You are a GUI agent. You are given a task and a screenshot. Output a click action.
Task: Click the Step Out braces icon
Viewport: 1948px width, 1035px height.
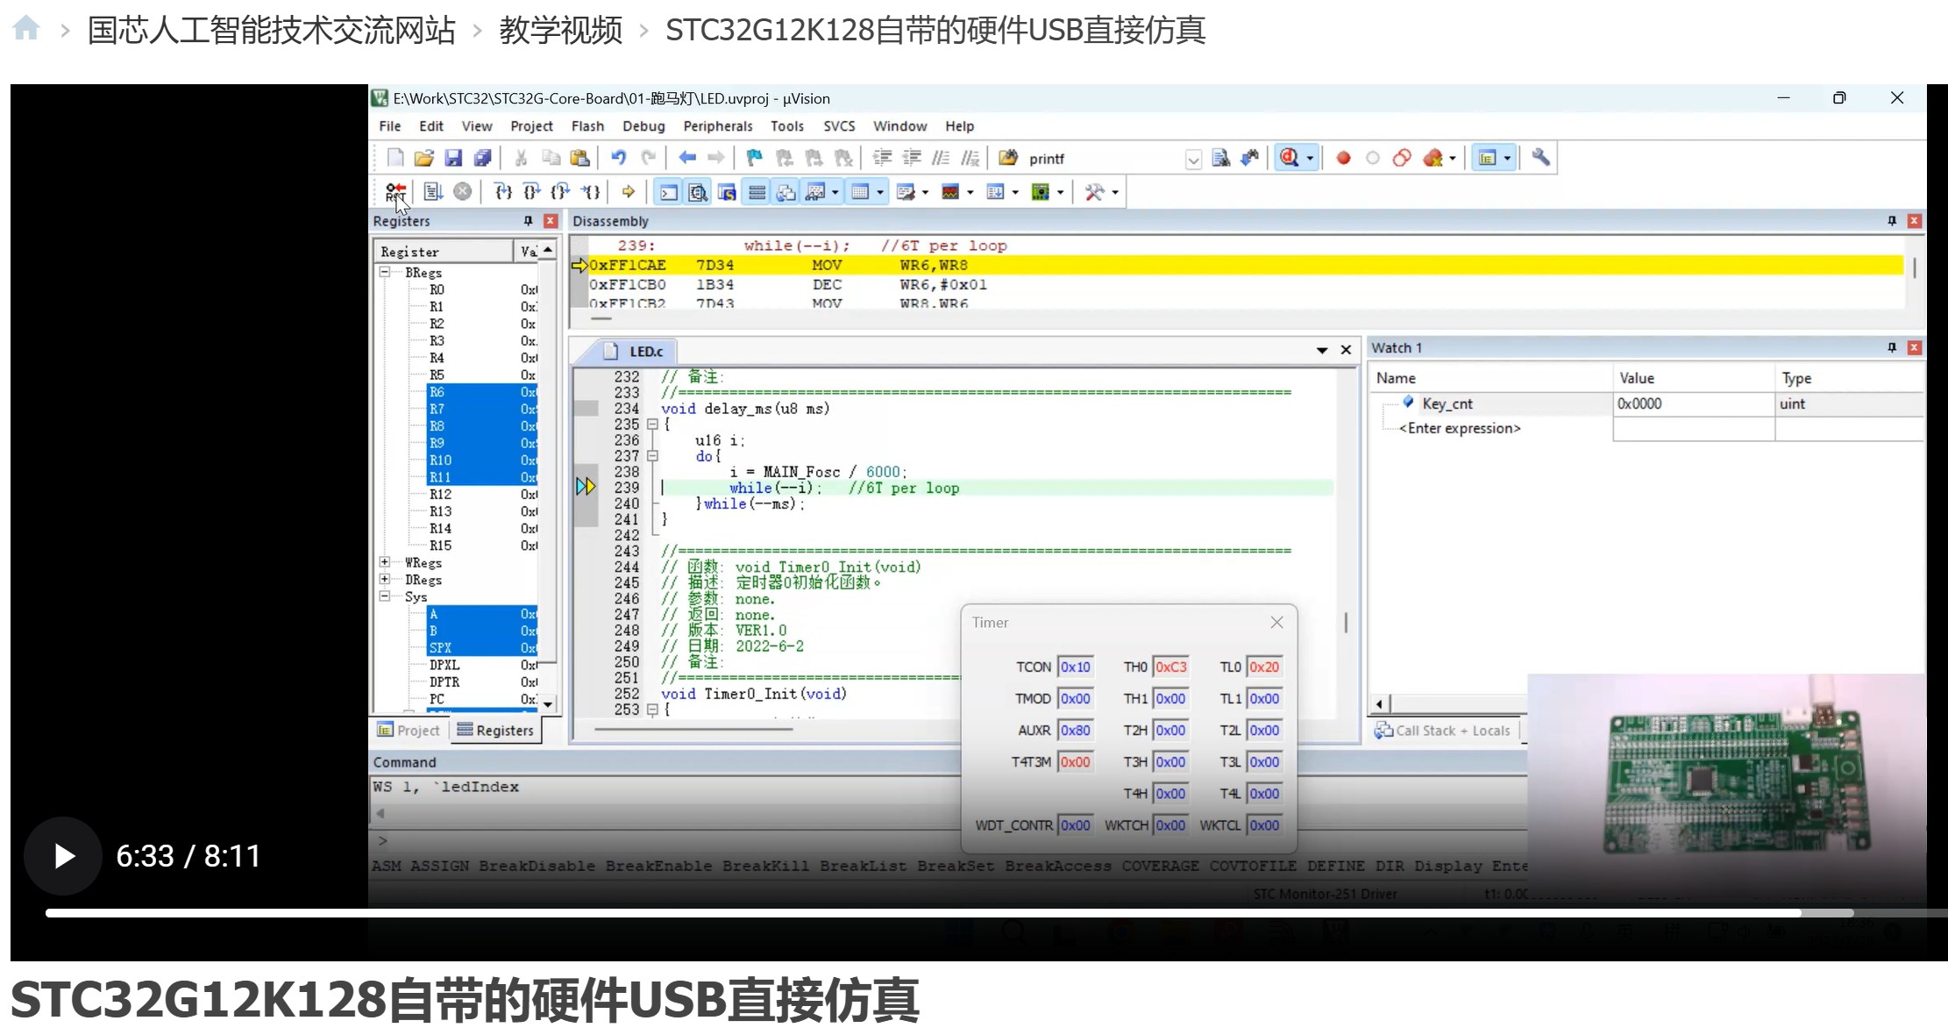coord(560,191)
